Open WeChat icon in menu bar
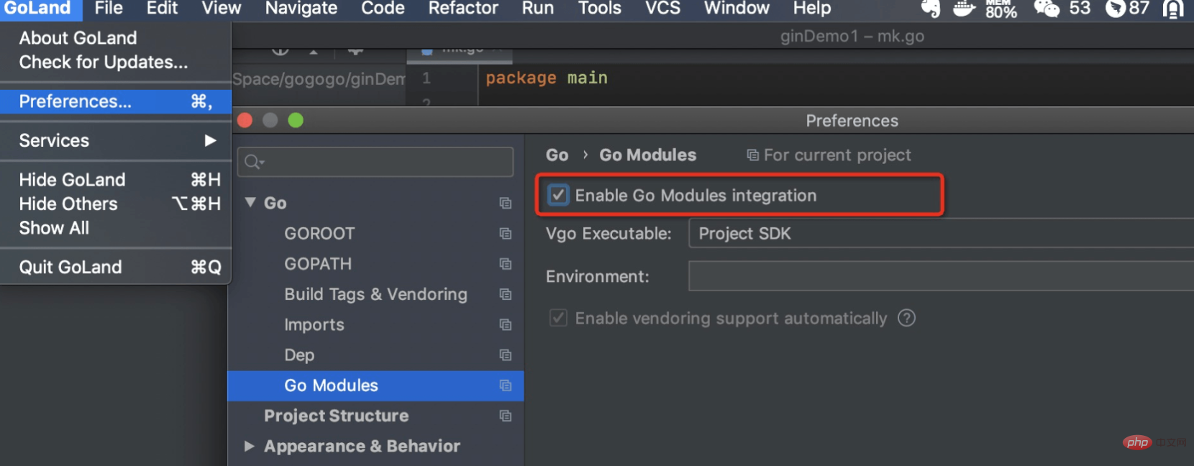 [1047, 9]
